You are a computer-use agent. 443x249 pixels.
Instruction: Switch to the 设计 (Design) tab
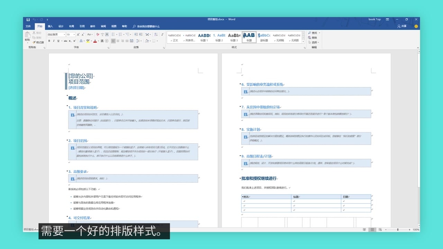pyautogui.click(x=61, y=26)
